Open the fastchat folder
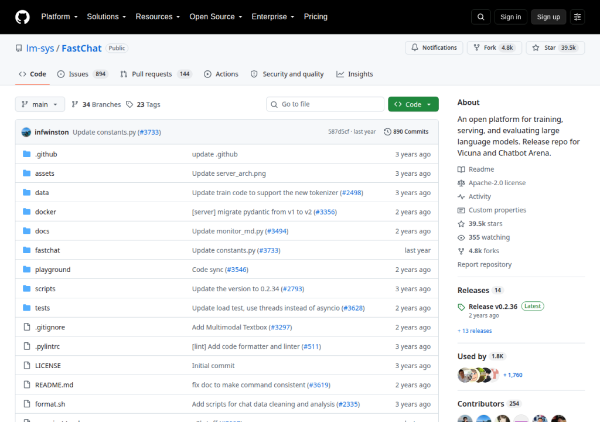 [x=47, y=250]
